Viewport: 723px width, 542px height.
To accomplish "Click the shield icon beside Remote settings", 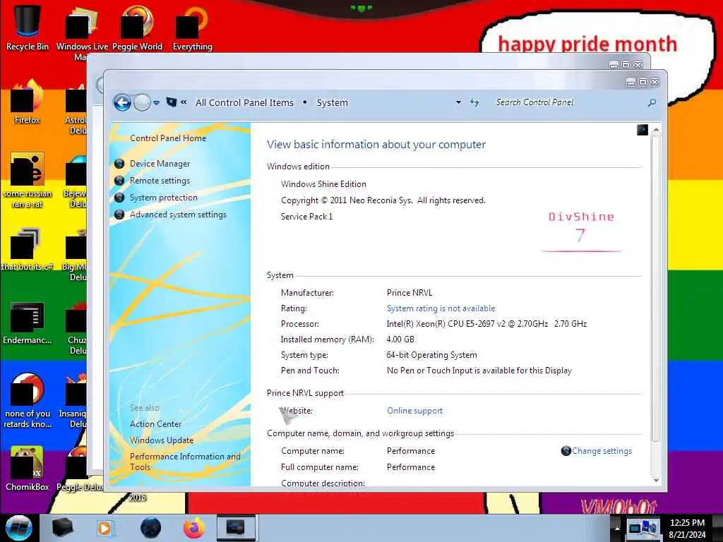I will [x=119, y=181].
